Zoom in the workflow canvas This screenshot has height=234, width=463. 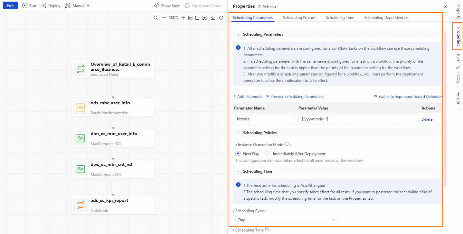(x=183, y=18)
